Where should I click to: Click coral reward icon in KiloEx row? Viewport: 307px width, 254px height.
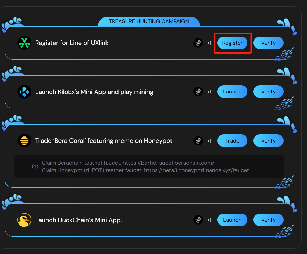(198, 92)
